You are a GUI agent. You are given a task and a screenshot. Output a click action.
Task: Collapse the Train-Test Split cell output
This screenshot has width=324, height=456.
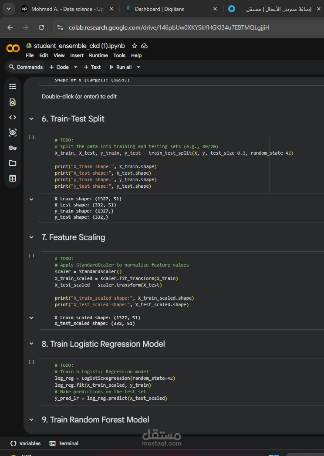click(31, 199)
